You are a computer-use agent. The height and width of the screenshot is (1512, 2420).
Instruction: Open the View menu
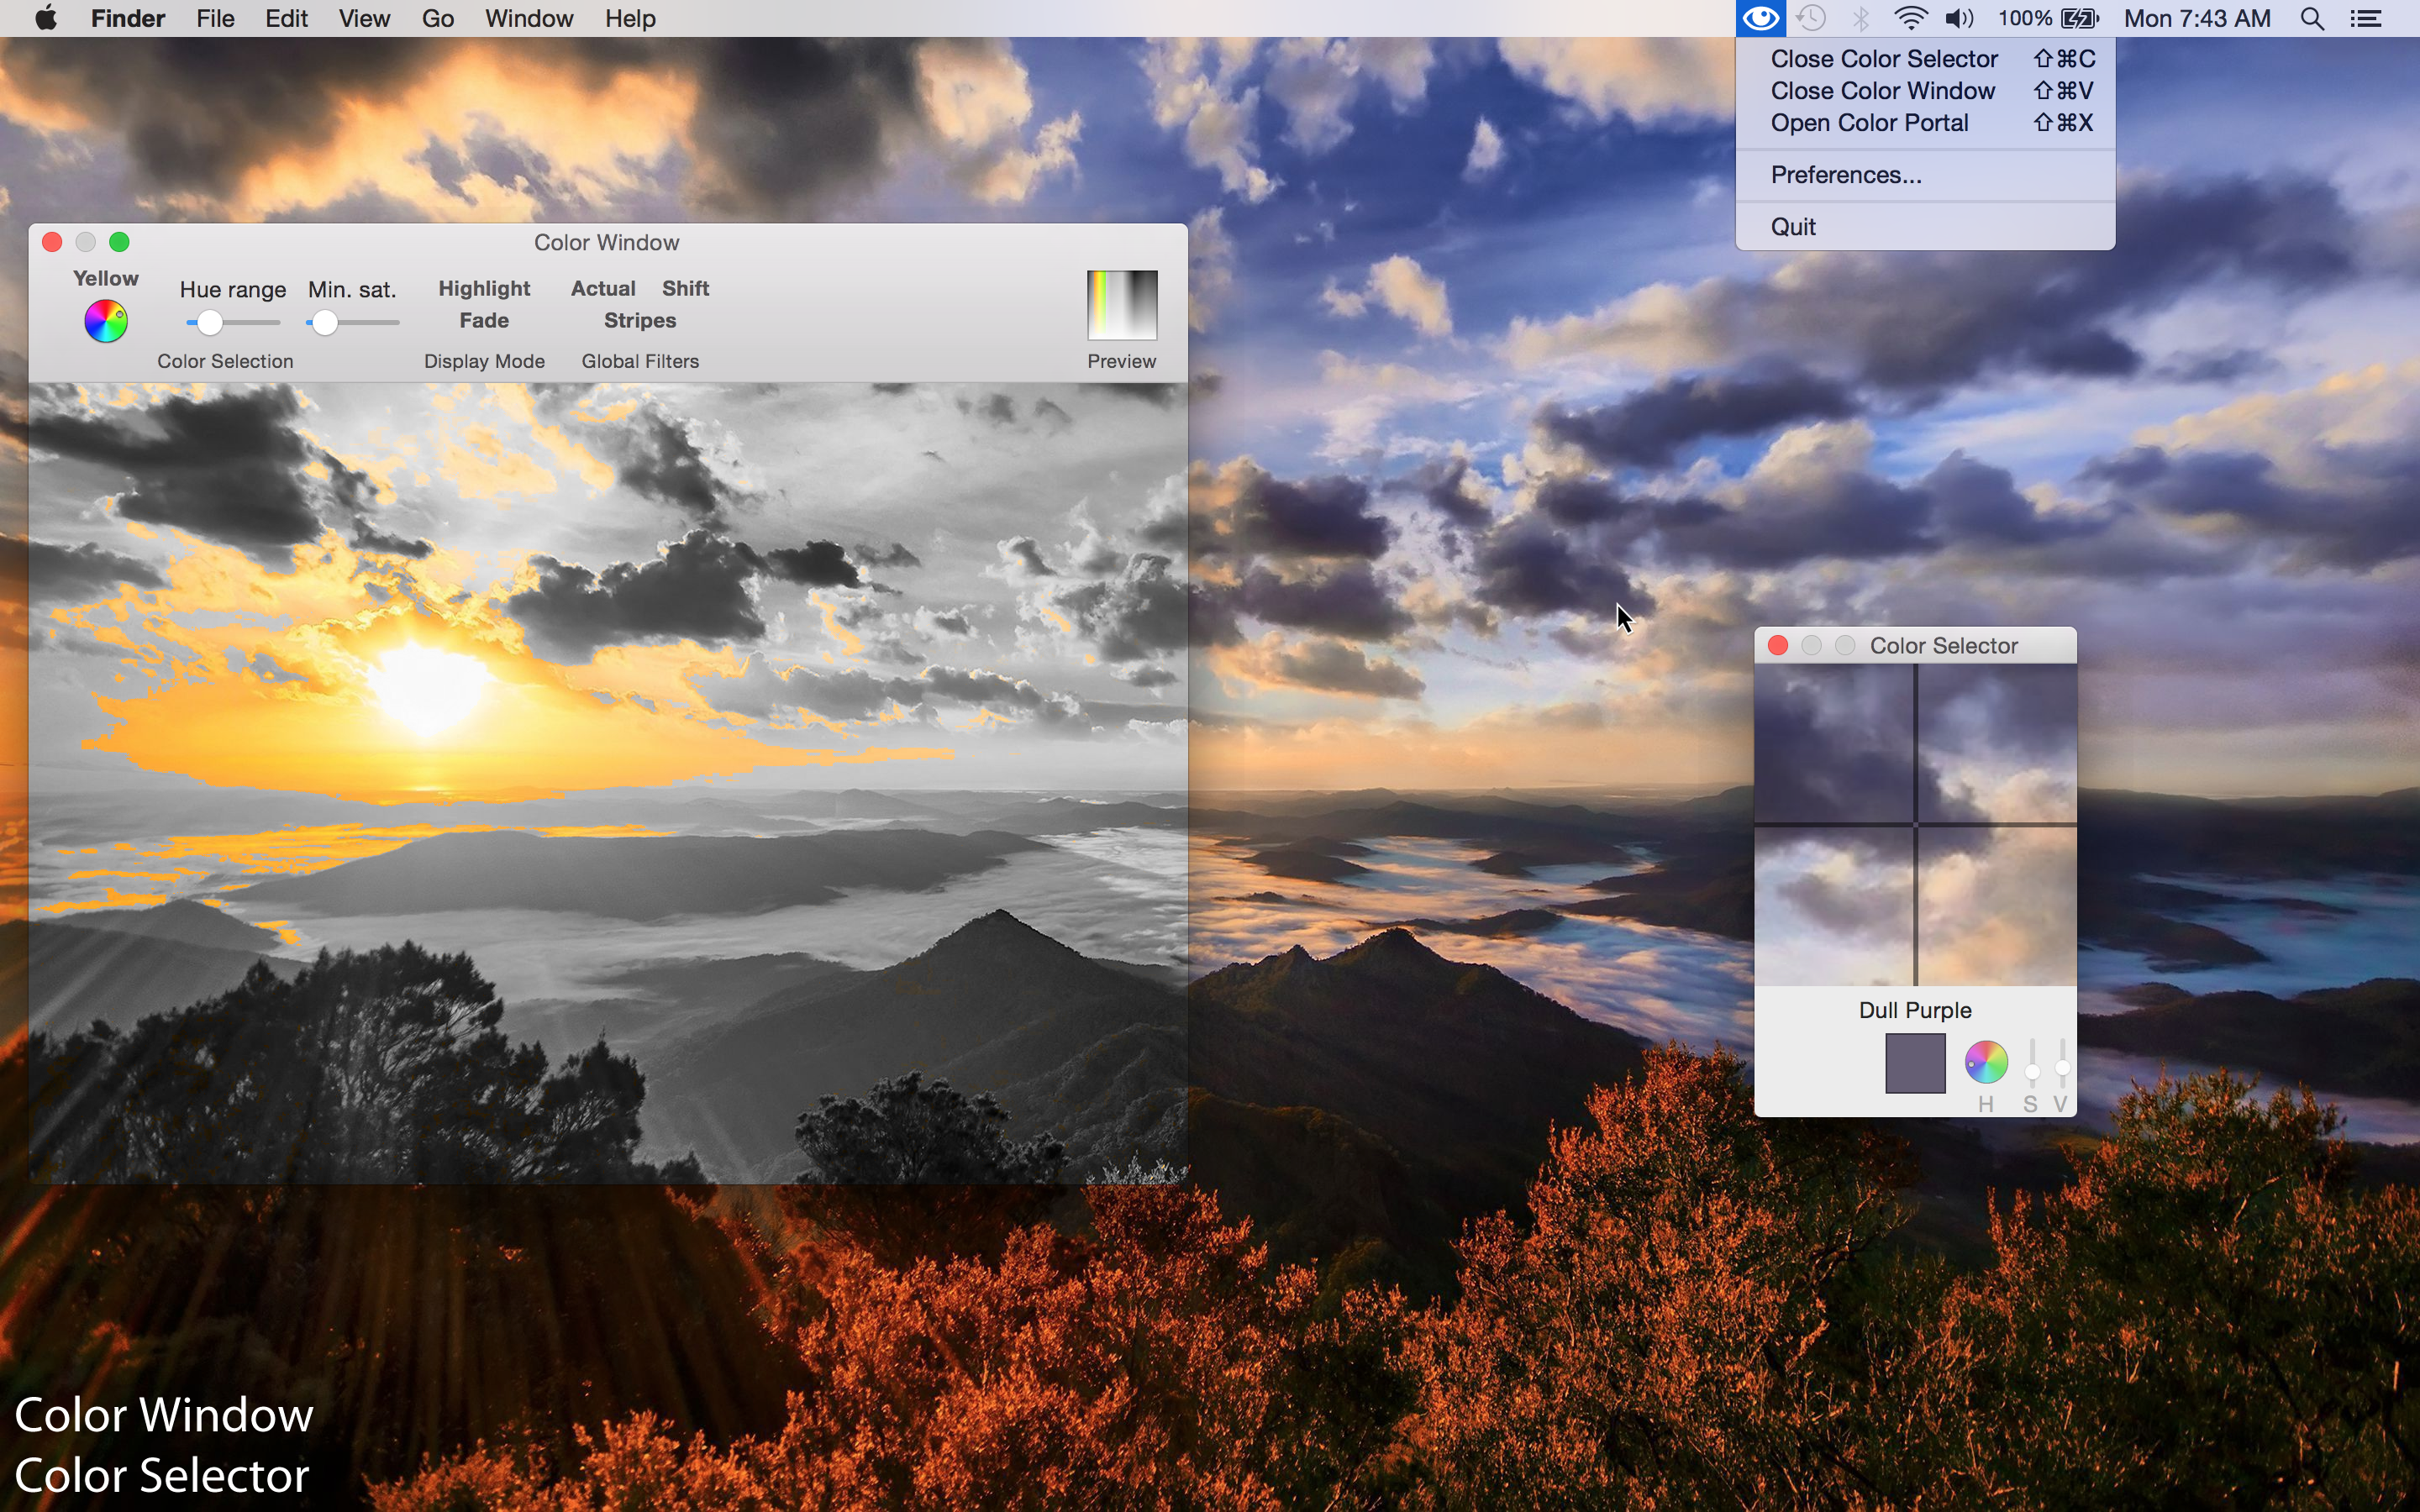click(x=364, y=18)
